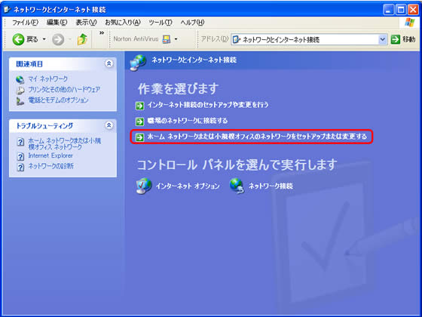The width and height of the screenshot is (422, 317).
Task: Click the highlighted home network setup link
Action: (257, 137)
